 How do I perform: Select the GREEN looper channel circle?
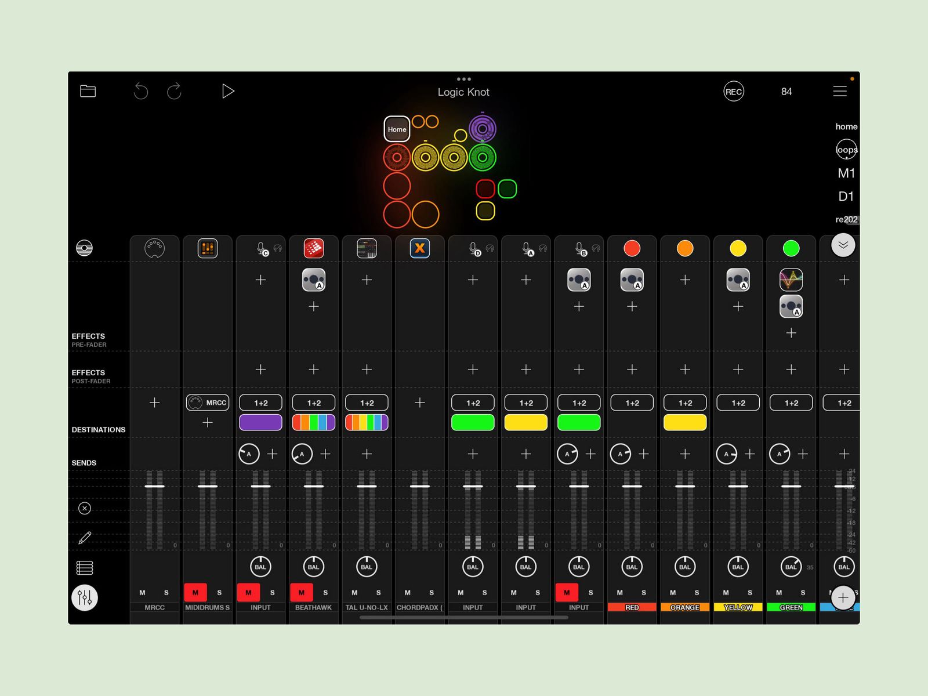coord(791,248)
